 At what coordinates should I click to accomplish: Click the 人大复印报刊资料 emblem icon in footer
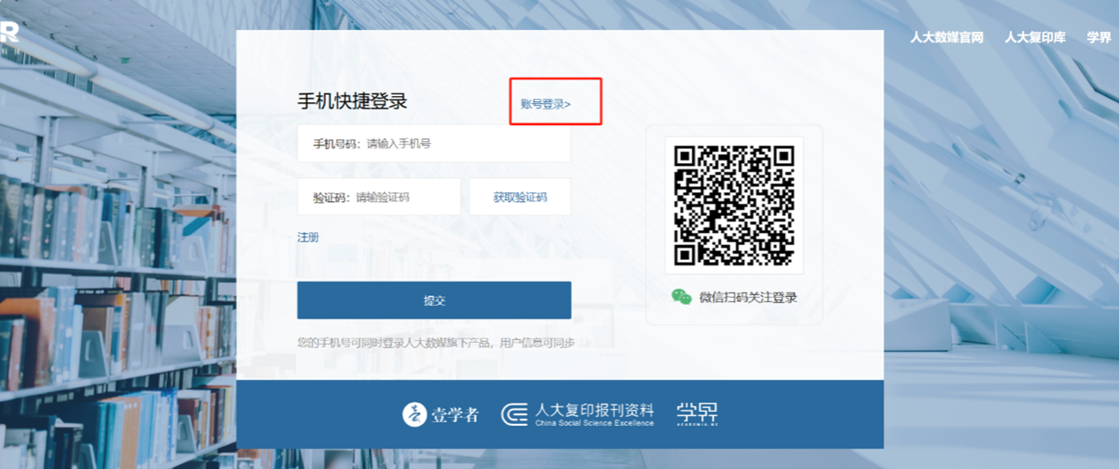pyautogui.click(x=514, y=414)
